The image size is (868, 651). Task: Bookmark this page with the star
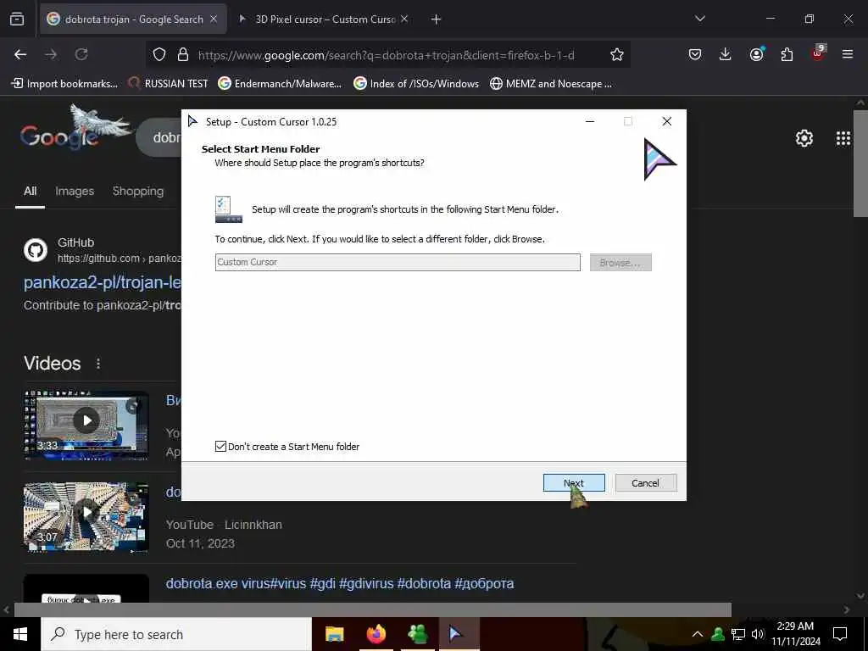[x=617, y=54]
